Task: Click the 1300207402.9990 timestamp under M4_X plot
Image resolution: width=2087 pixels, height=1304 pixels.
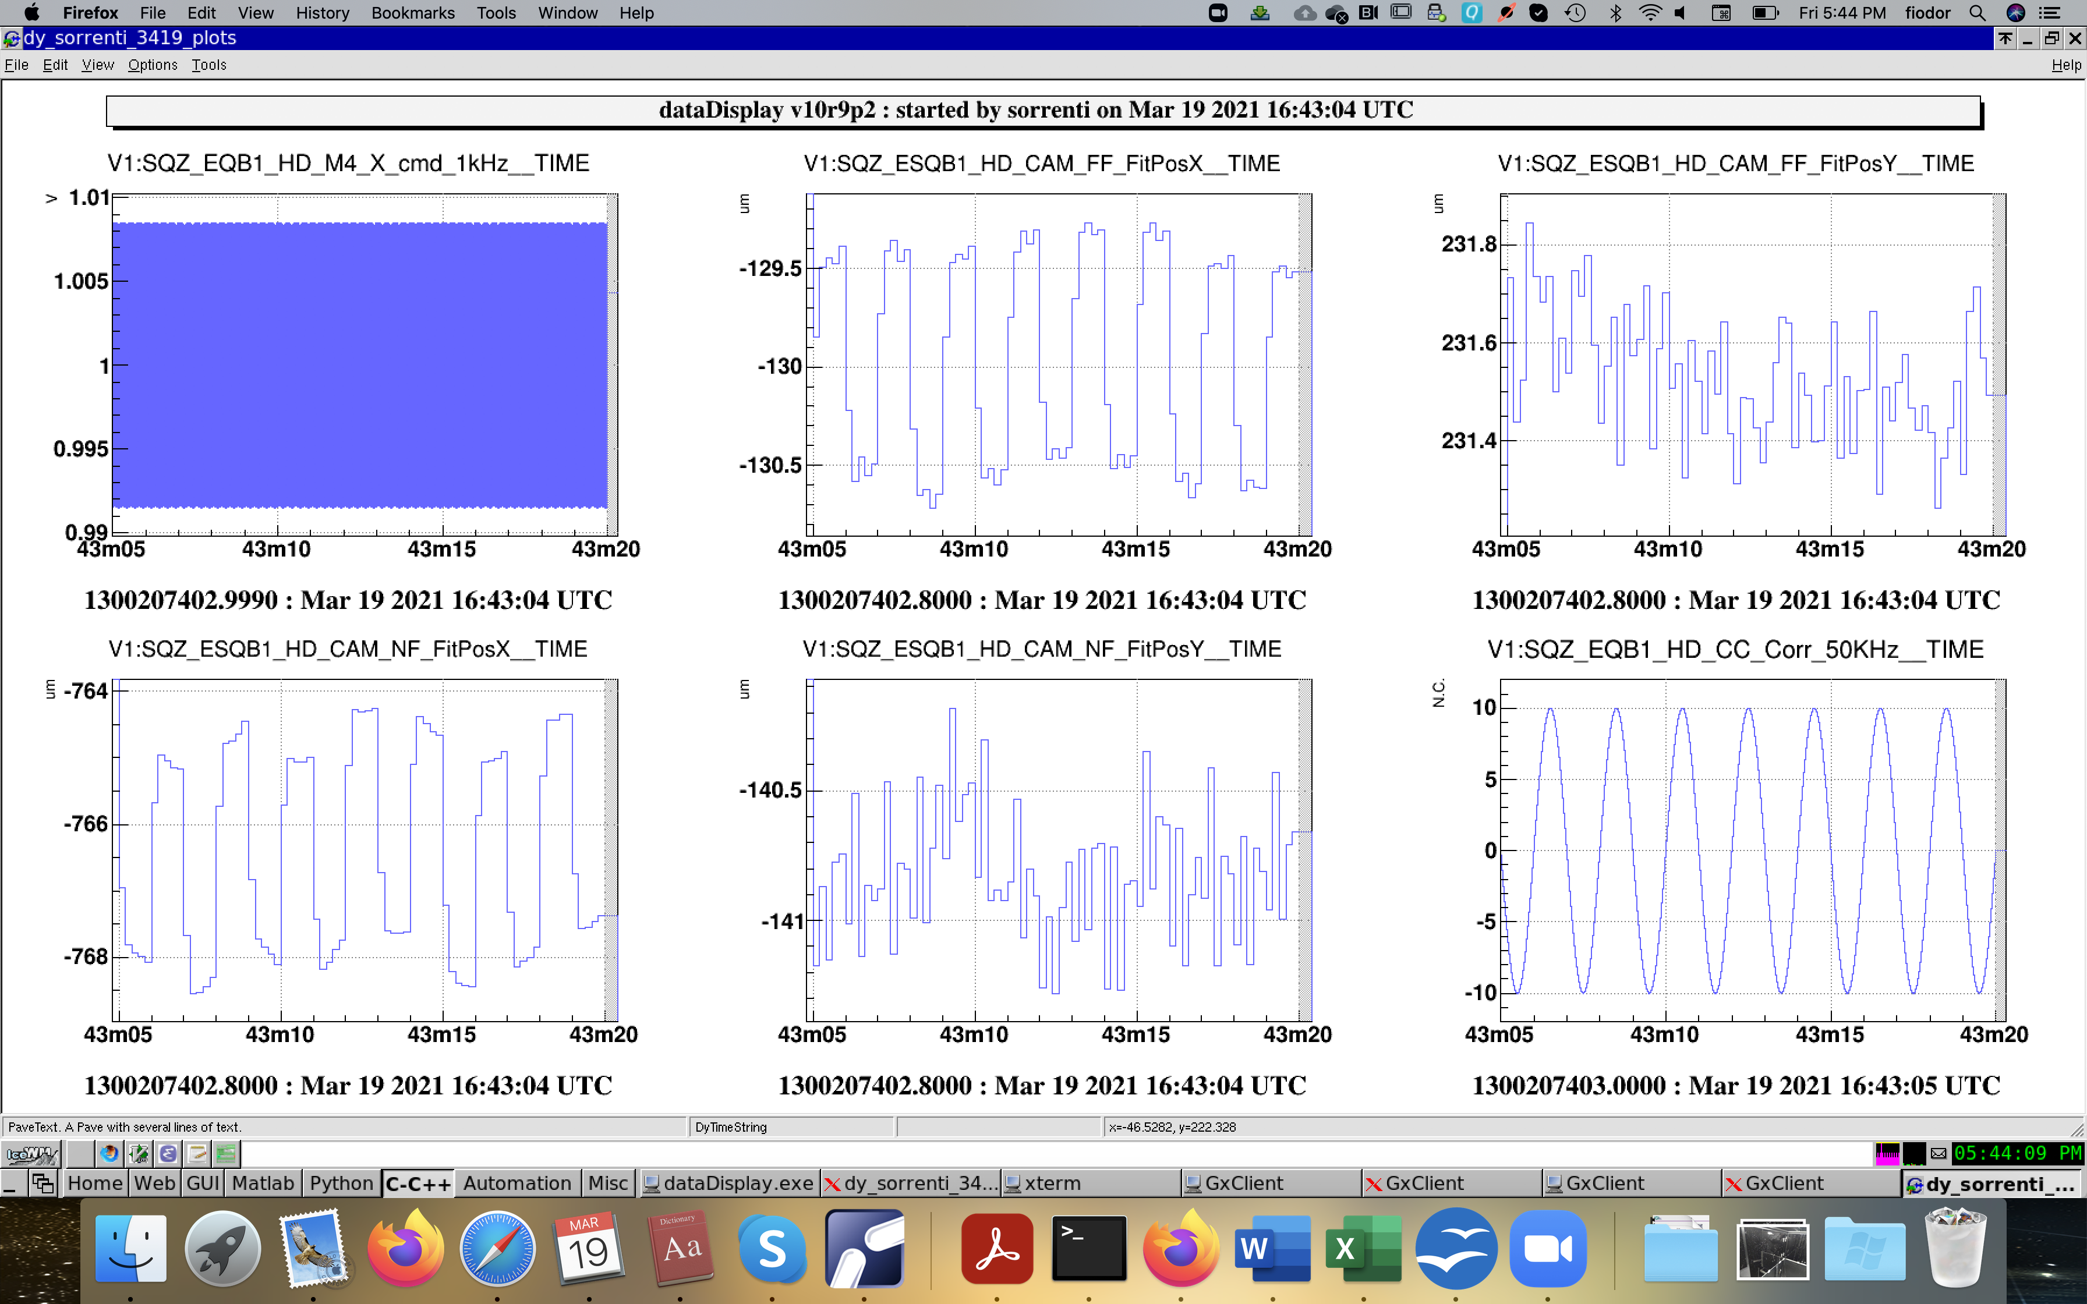Action: tap(348, 600)
